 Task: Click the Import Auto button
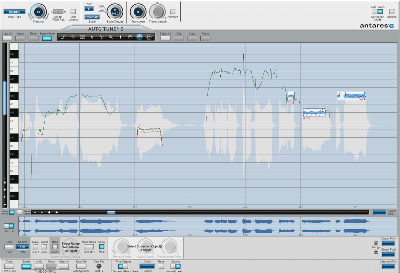coord(44,247)
